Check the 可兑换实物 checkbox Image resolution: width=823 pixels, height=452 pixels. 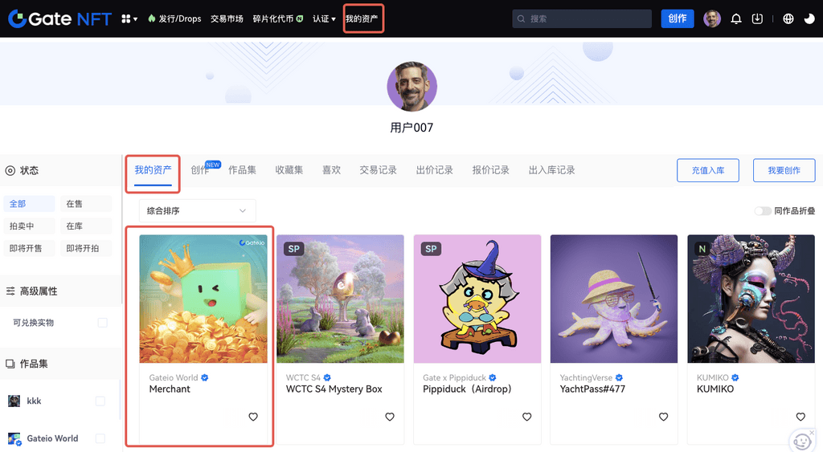coord(102,323)
